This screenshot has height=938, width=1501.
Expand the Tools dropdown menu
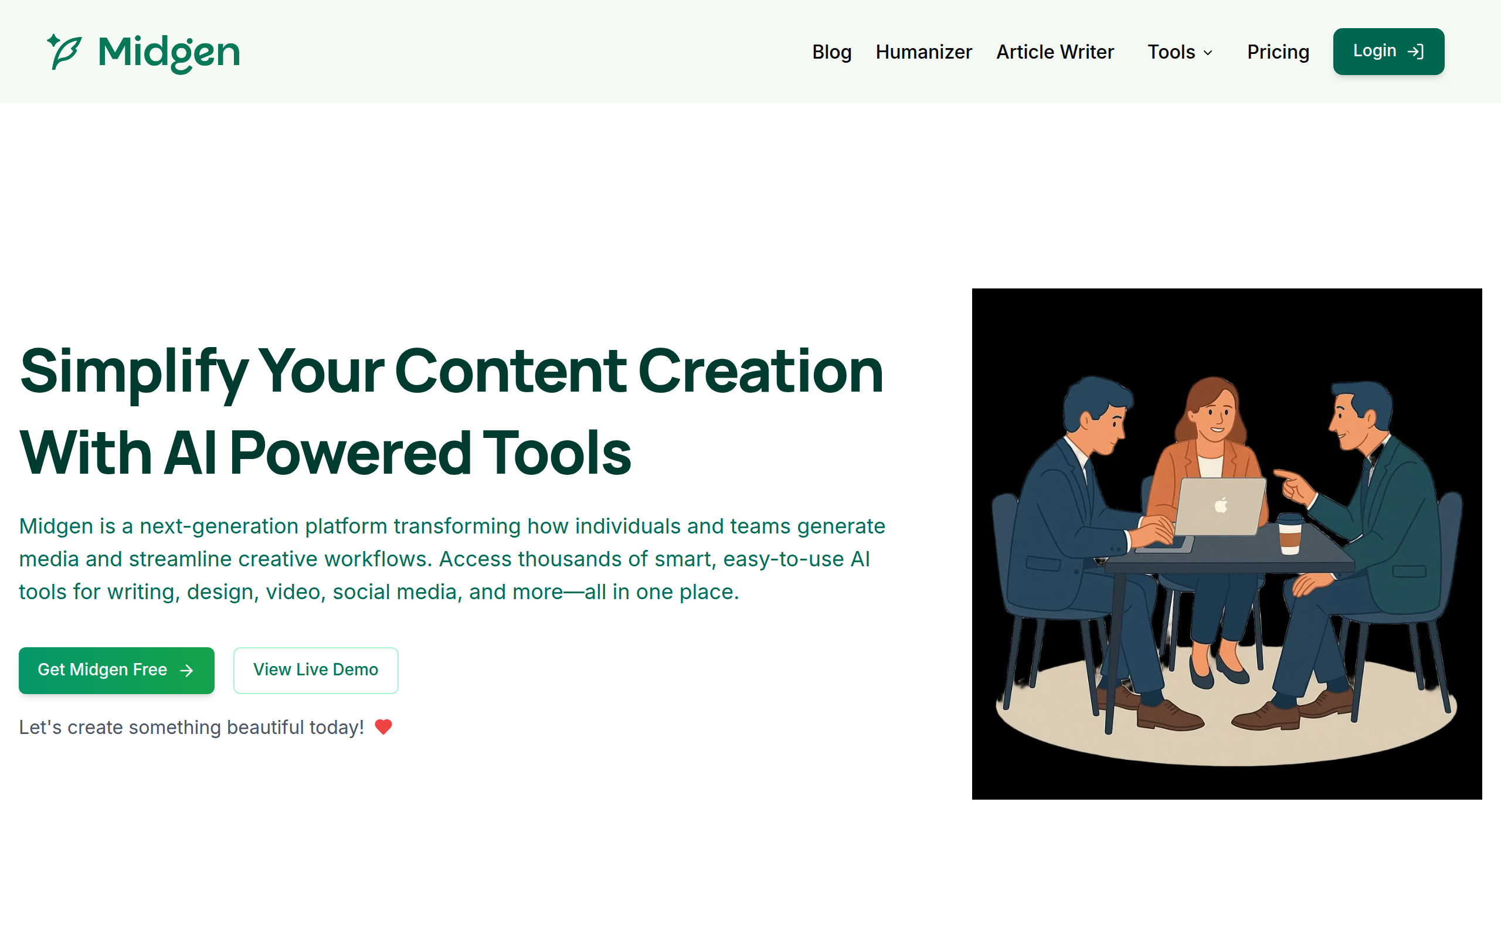click(x=1170, y=52)
